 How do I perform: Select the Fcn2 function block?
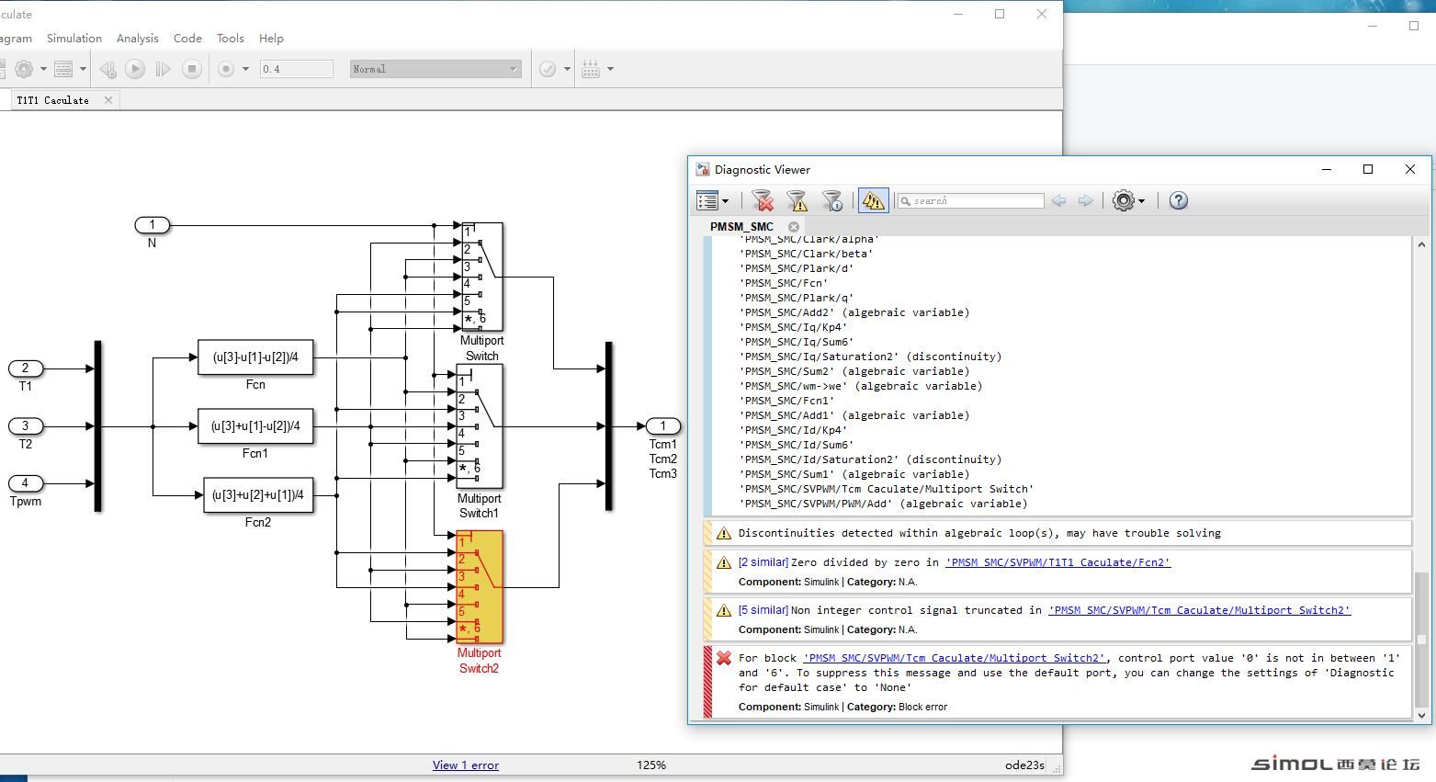258,495
